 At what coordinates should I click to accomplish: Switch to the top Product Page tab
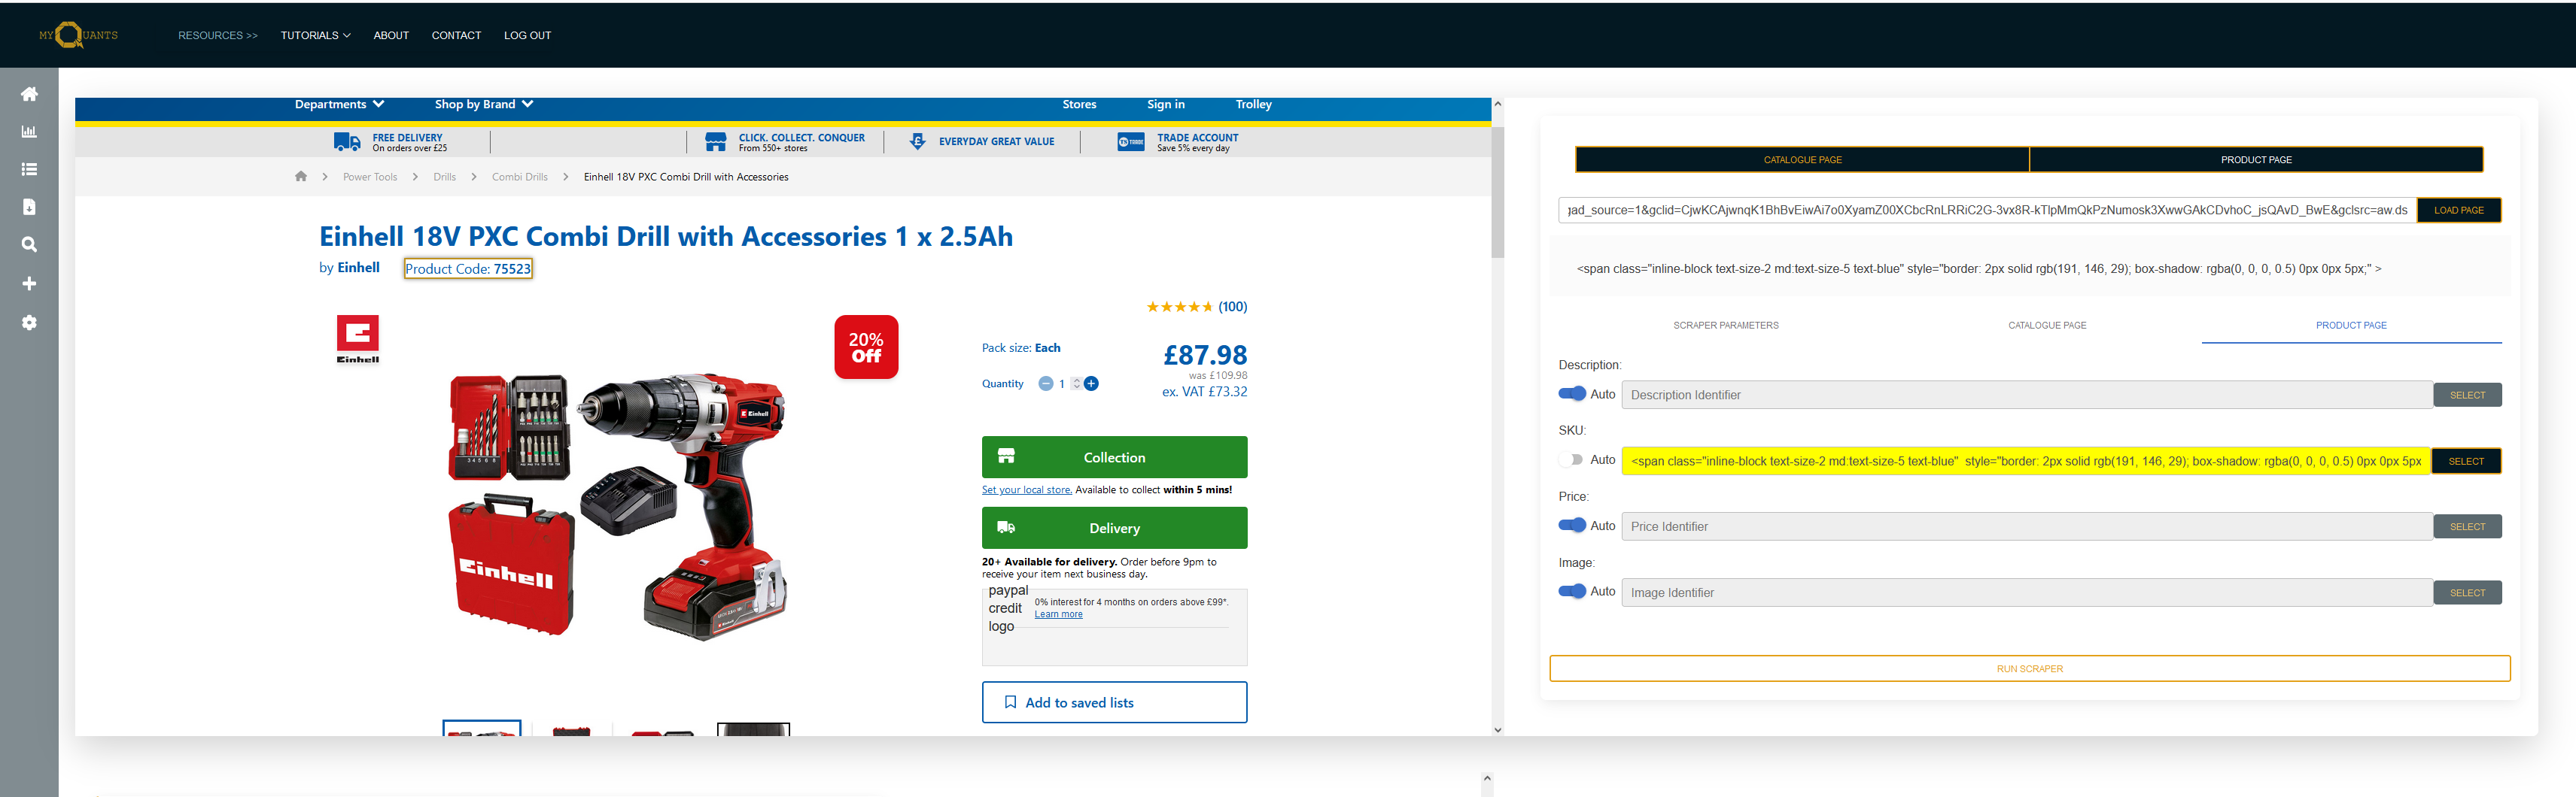click(x=2256, y=160)
